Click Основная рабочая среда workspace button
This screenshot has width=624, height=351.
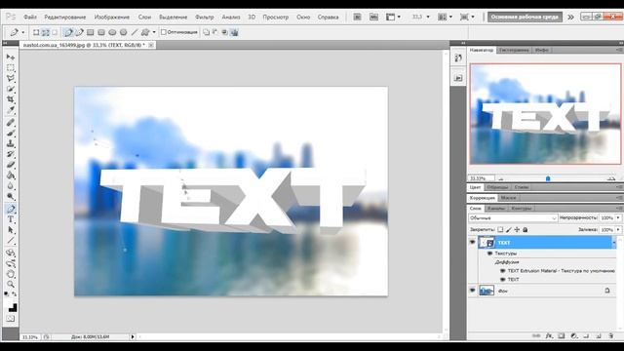525,17
